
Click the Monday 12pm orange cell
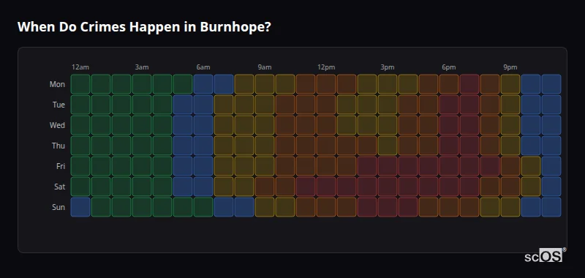[x=326, y=84]
